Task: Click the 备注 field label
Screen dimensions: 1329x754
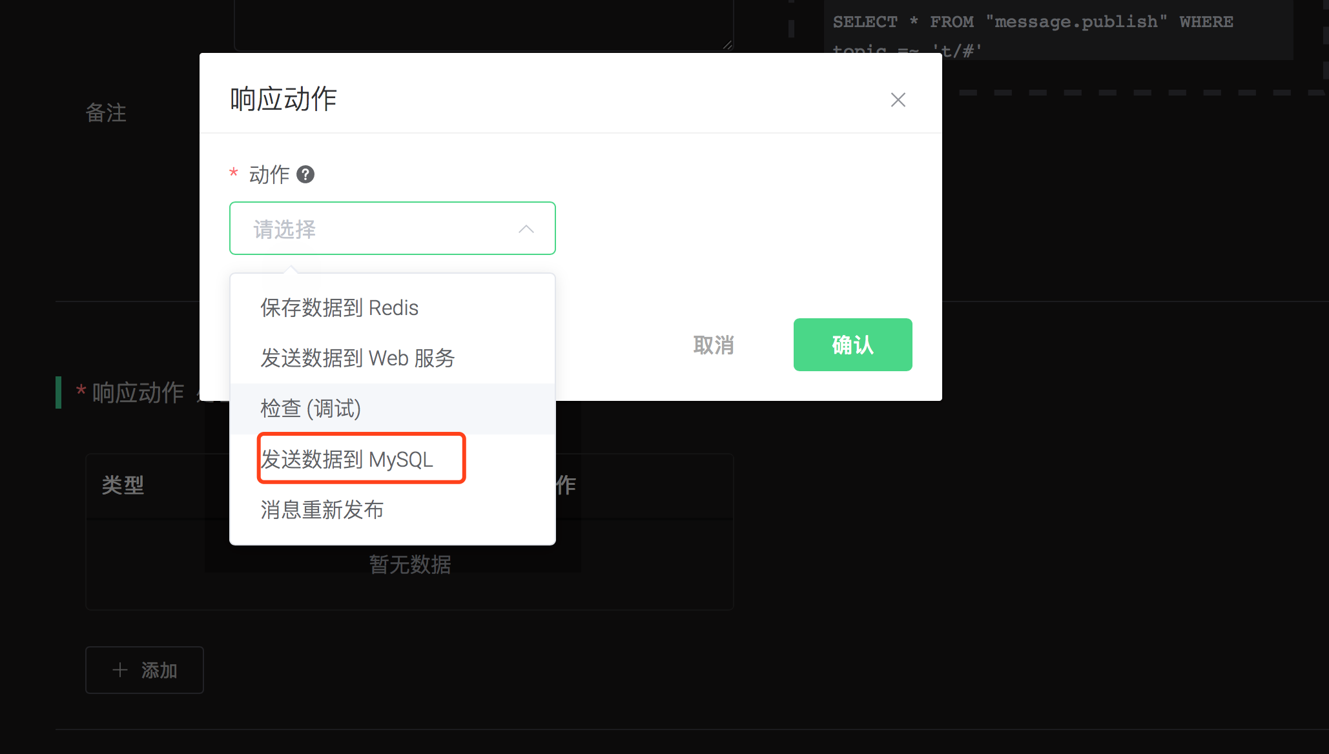Action: 106,113
